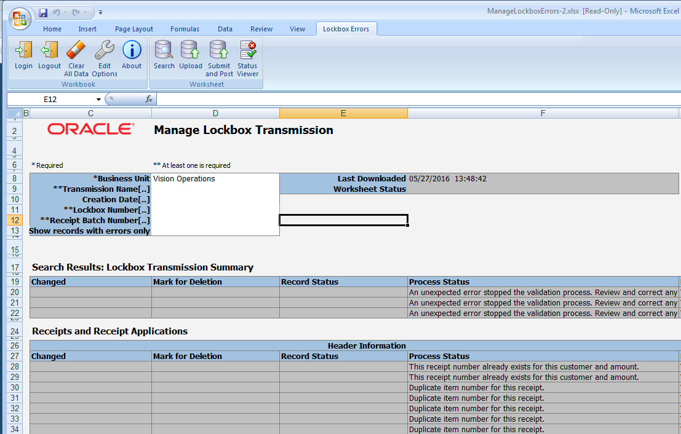Open the Insert ribbon tab
Viewport: 681px width, 434px height.
(x=87, y=29)
